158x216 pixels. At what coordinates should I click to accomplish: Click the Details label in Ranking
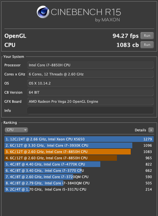(x=140, y=130)
